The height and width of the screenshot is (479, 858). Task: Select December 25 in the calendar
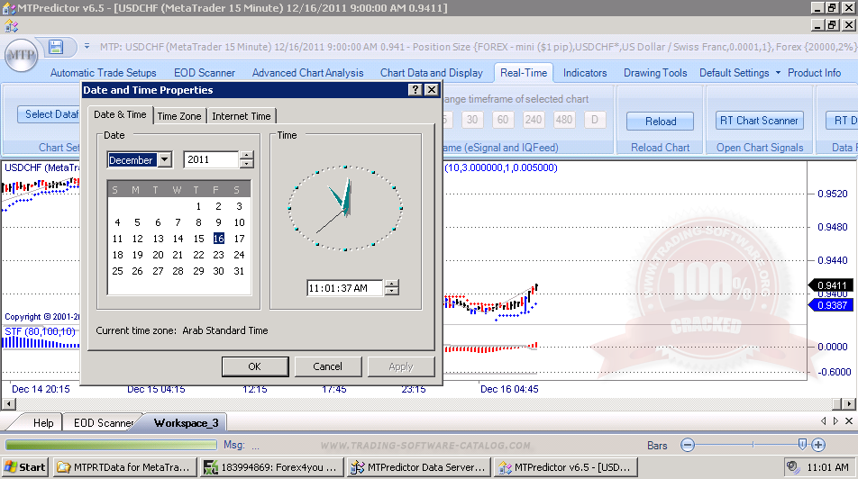pos(117,271)
